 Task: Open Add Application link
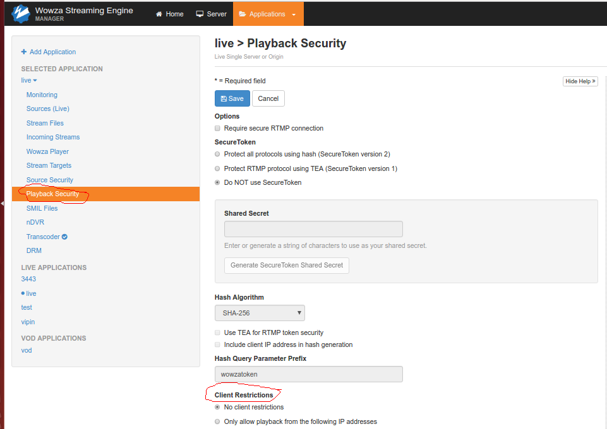(x=52, y=52)
